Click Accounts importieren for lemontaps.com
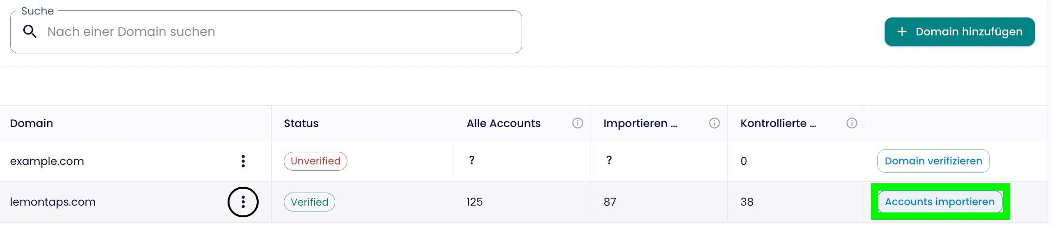The height and width of the screenshot is (227, 1052). [939, 202]
